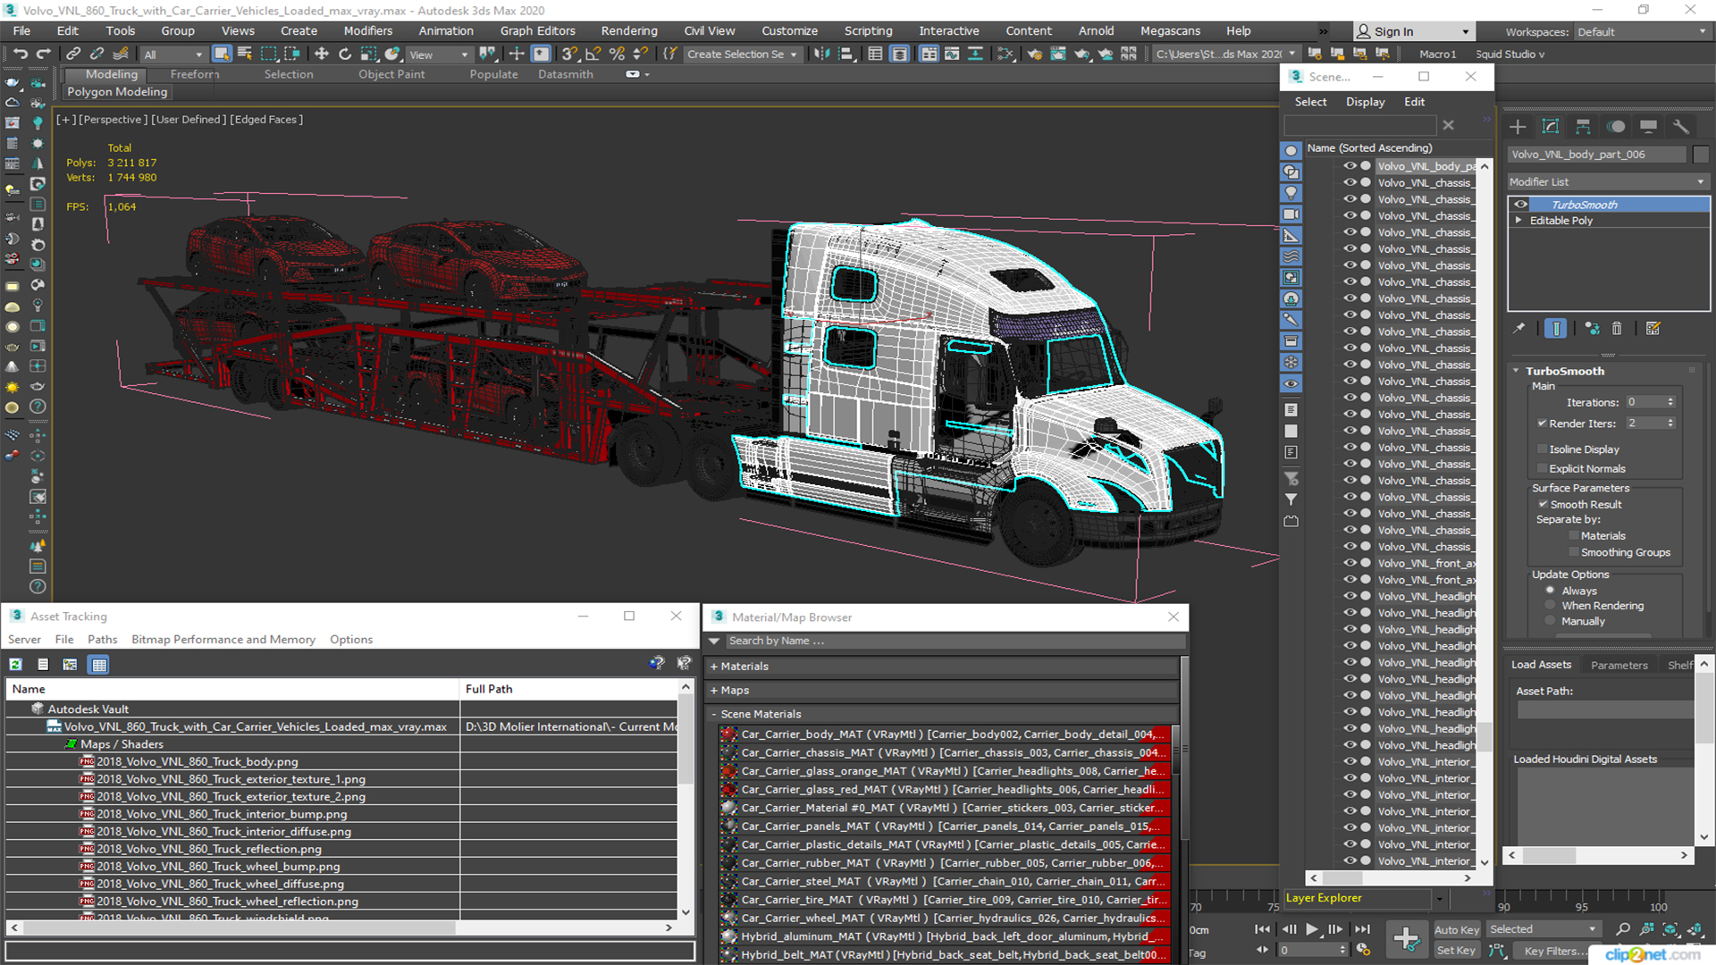
Task: Collapse the Scene Materials group
Action: 714,715
